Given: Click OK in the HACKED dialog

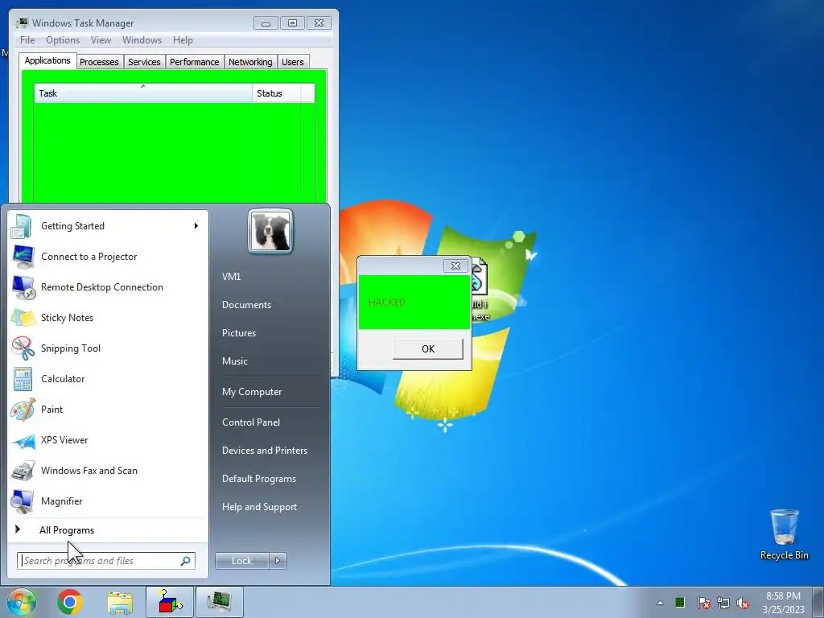Looking at the screenshot, I should click(428, 349).
